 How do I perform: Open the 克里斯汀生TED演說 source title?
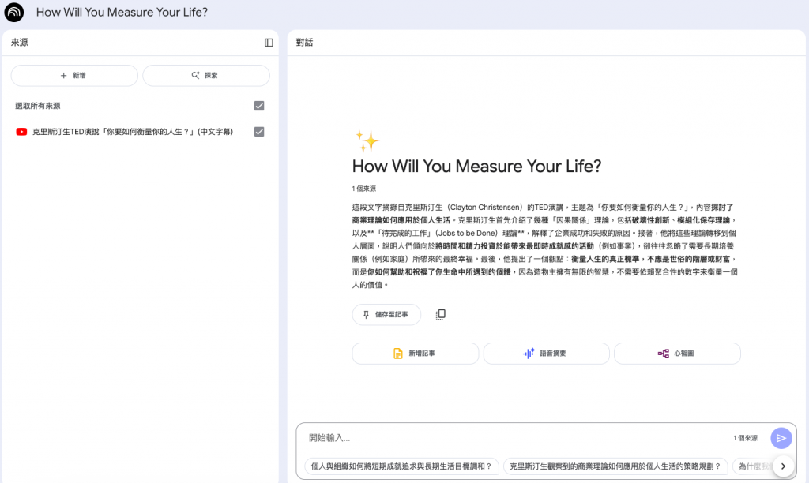pos(133,132)
